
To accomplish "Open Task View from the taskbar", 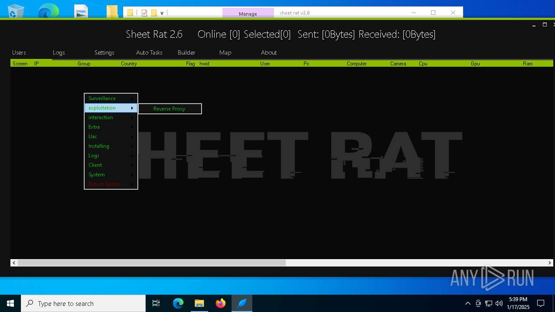I will tap(156, 303).
